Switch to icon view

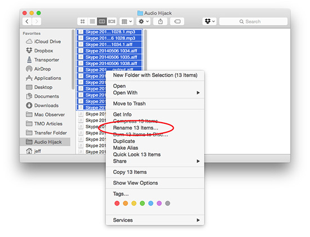(82, 21)
